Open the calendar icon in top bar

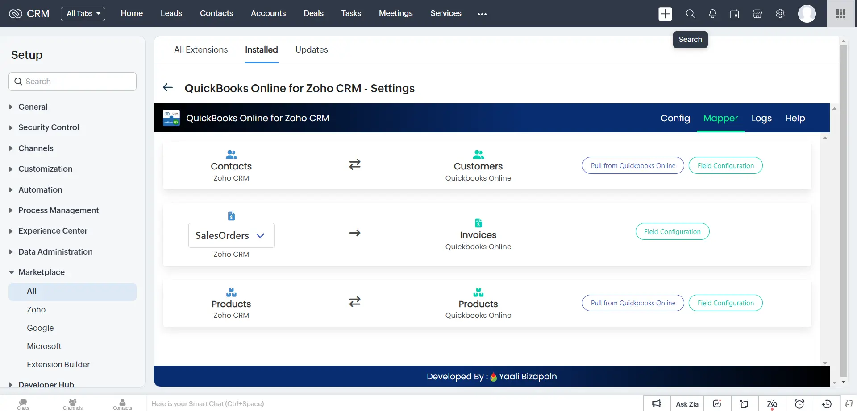coord(734,14)
